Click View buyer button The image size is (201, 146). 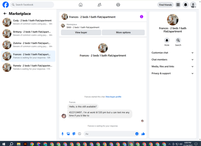[x=81, y=32]
